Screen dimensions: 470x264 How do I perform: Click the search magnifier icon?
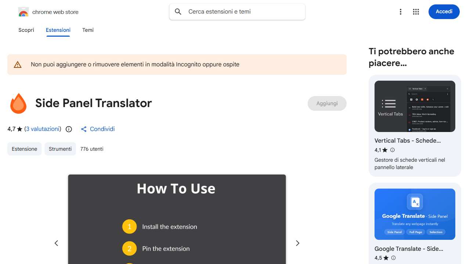(178, 12)
